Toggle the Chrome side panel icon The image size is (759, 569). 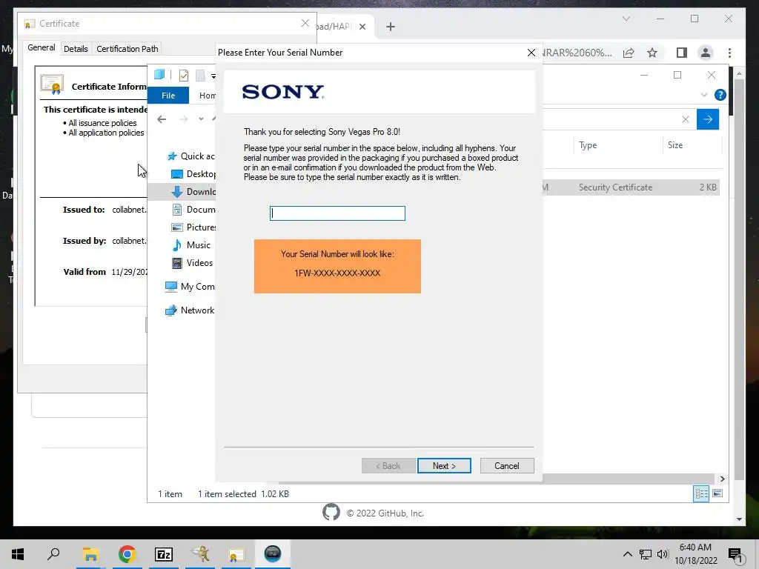(682, 53)
